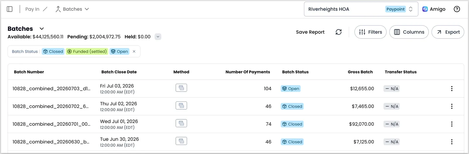Screen dimensions: 469x154
Task: Sort by Batch Close Date column
Action: click(x=119, y=72)
